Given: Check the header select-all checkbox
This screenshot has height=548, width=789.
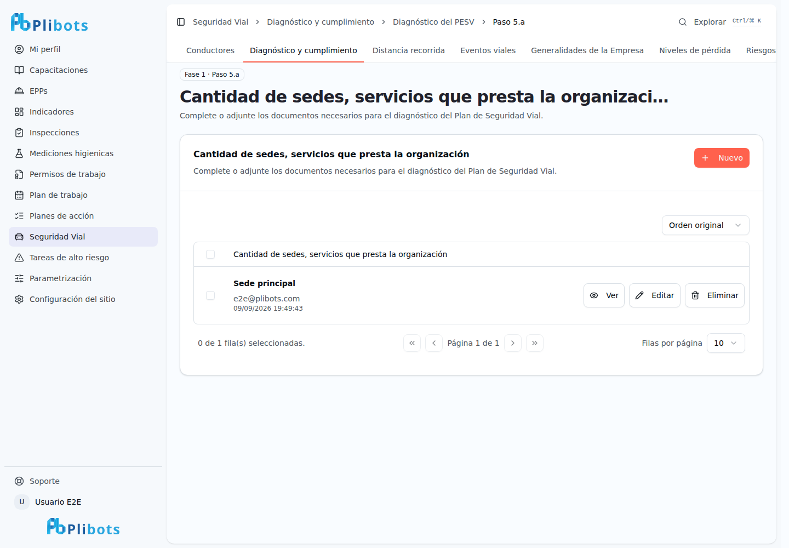Looking at the screenshot, I should [210, 254].
